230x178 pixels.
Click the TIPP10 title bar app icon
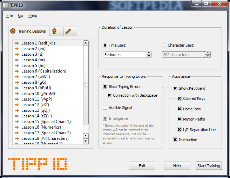(x=6, y=5)
